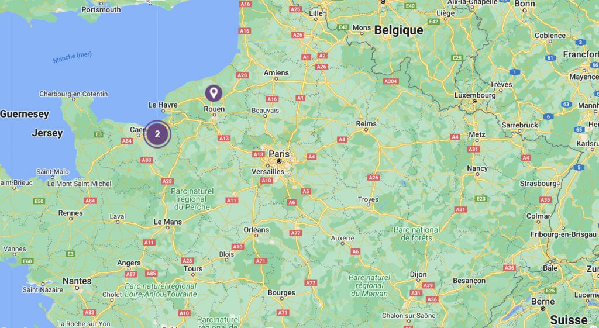Click the Paris city label
The height and width of the screenshot is (328, 599).
279,154
